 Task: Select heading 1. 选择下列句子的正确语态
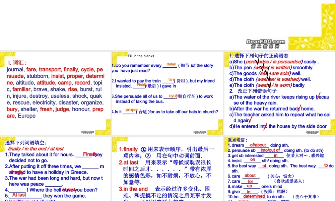[259, 56]
